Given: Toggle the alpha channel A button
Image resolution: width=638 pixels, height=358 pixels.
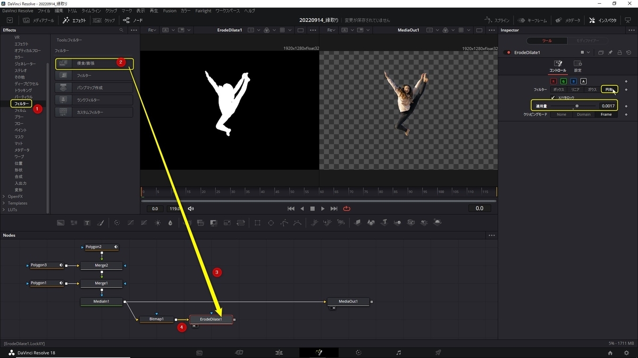Looking at the screenshot, I should pos(583,81).
